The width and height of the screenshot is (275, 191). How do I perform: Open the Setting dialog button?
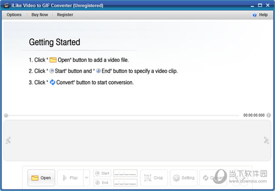pos(183,178)
